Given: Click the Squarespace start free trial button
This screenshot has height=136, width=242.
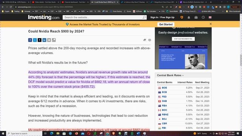Looking at the screenshot, I should point(183,39).
